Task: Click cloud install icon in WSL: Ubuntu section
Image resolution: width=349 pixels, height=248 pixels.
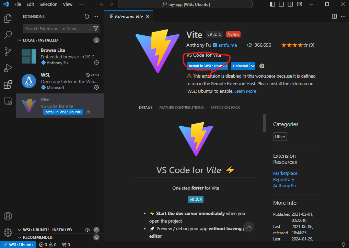Action: (87, 230)
